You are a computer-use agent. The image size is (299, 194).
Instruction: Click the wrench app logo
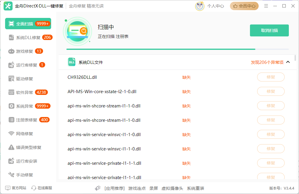[x=8, y=6]
